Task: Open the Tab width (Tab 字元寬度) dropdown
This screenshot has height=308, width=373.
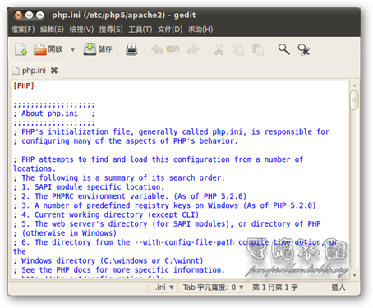Action: (211, 287)
